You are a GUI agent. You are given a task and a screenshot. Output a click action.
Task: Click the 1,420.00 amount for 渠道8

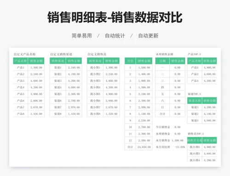(x=74, y=114)
